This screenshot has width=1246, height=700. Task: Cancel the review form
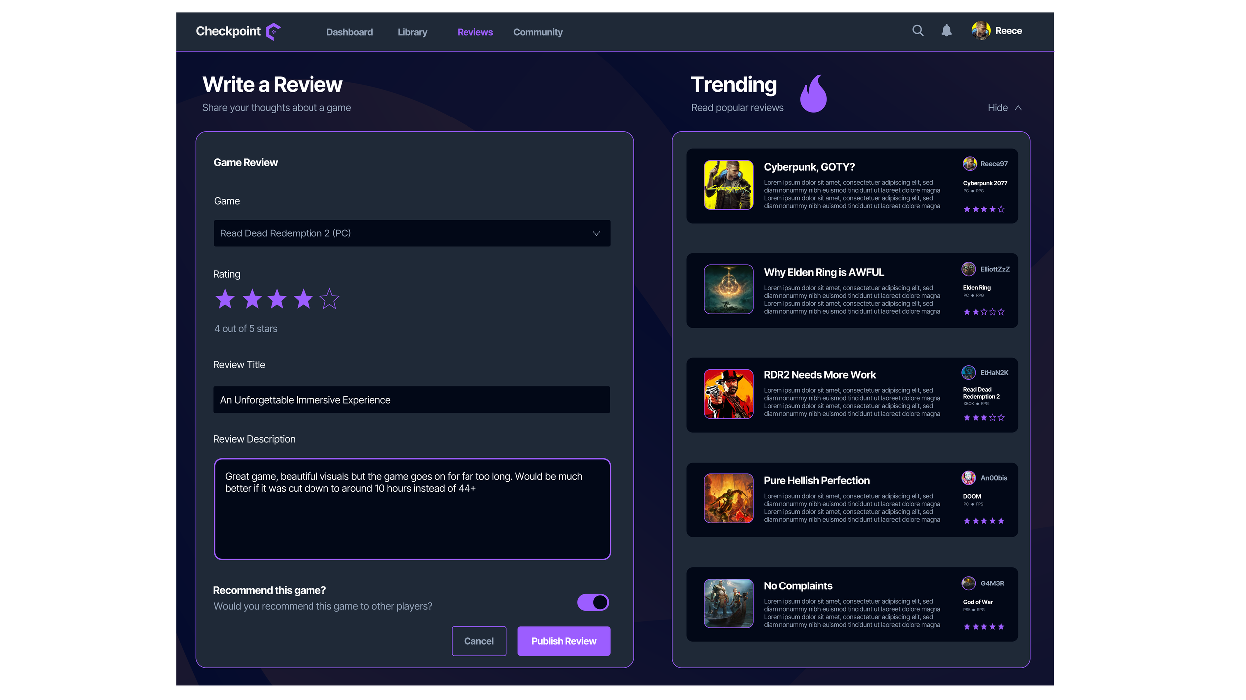click(478, 641)
